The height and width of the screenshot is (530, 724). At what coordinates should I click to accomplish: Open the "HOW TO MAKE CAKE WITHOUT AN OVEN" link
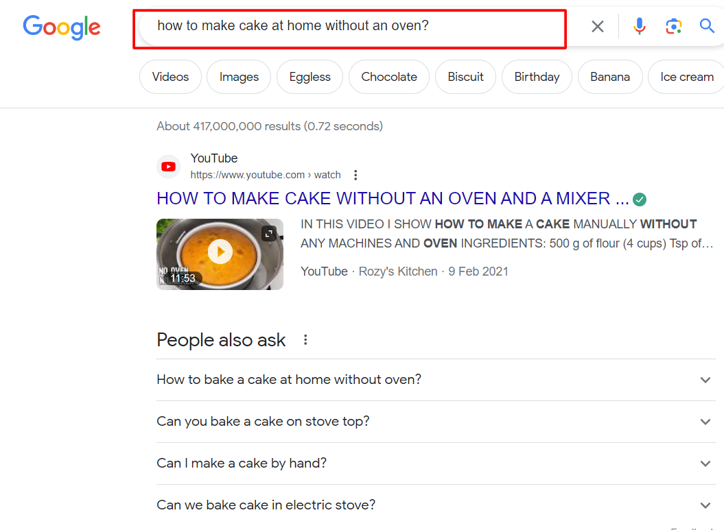pos(393,199)
